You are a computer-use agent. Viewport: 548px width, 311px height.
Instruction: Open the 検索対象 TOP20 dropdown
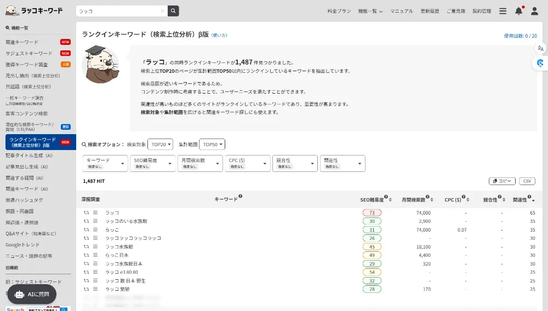pyautogui.click(x=160, y=144)
